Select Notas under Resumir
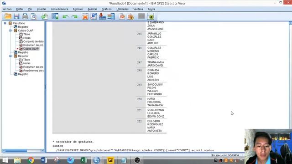This screenshot has width=292, height=164. point(27,63)
